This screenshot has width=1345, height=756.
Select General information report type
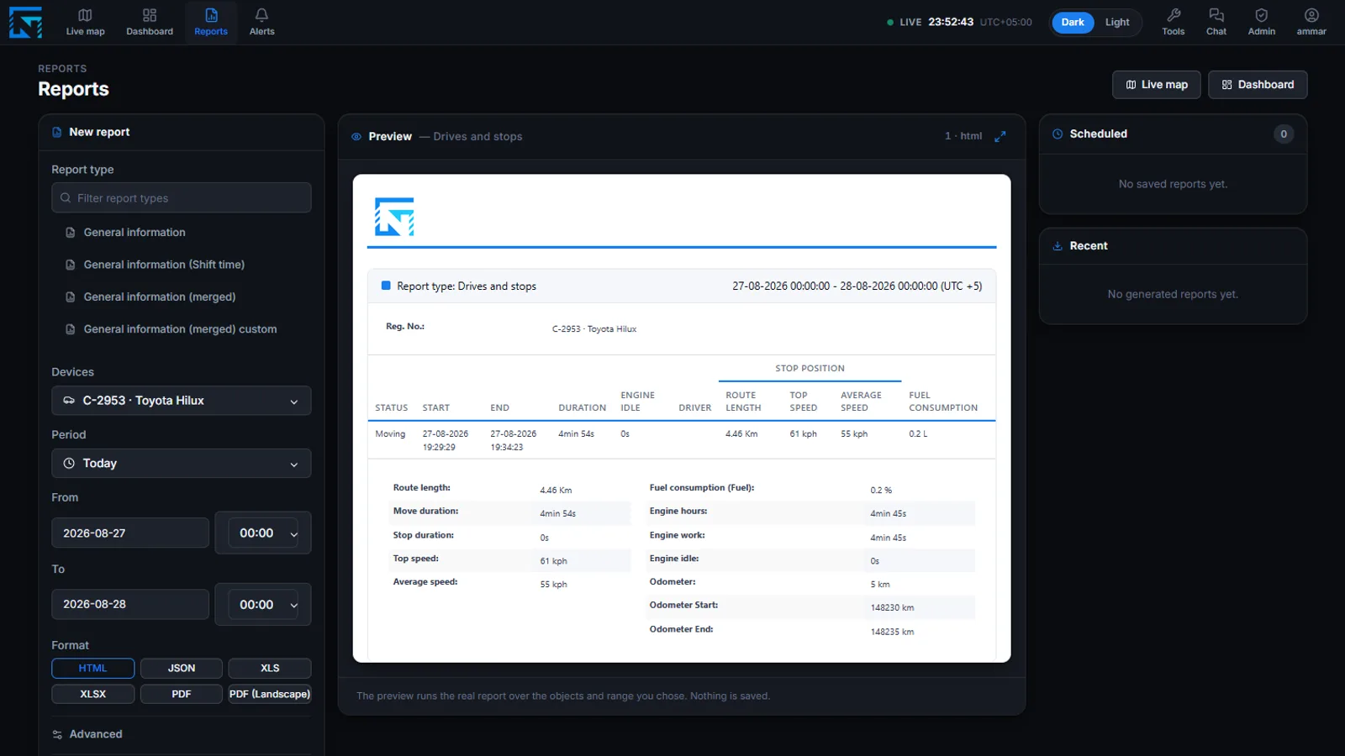(134, 233)
